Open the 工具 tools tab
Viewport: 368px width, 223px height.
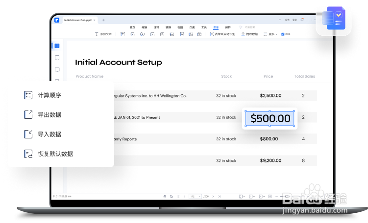coord(204,27)
